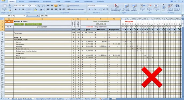Image resolution: width=184 pixels, height=100 pixels.
Task: Select the highlighted Bottom Align icon
Action: coord(56,6)
